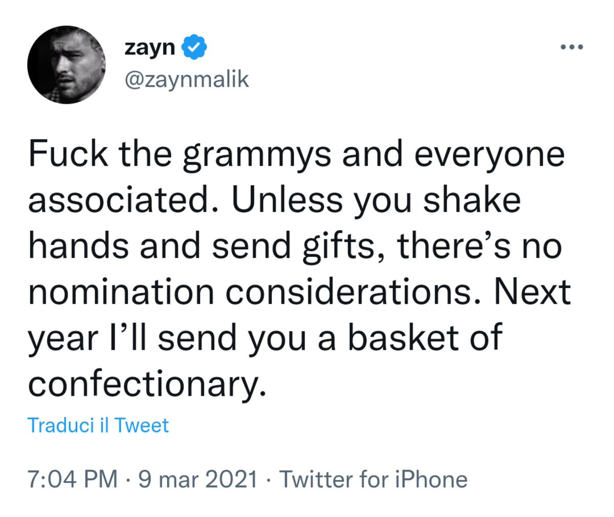The width and height of the screenshot is (614, 517).
Task: Click the date 9 mar 2021
Action: [198, 480]
